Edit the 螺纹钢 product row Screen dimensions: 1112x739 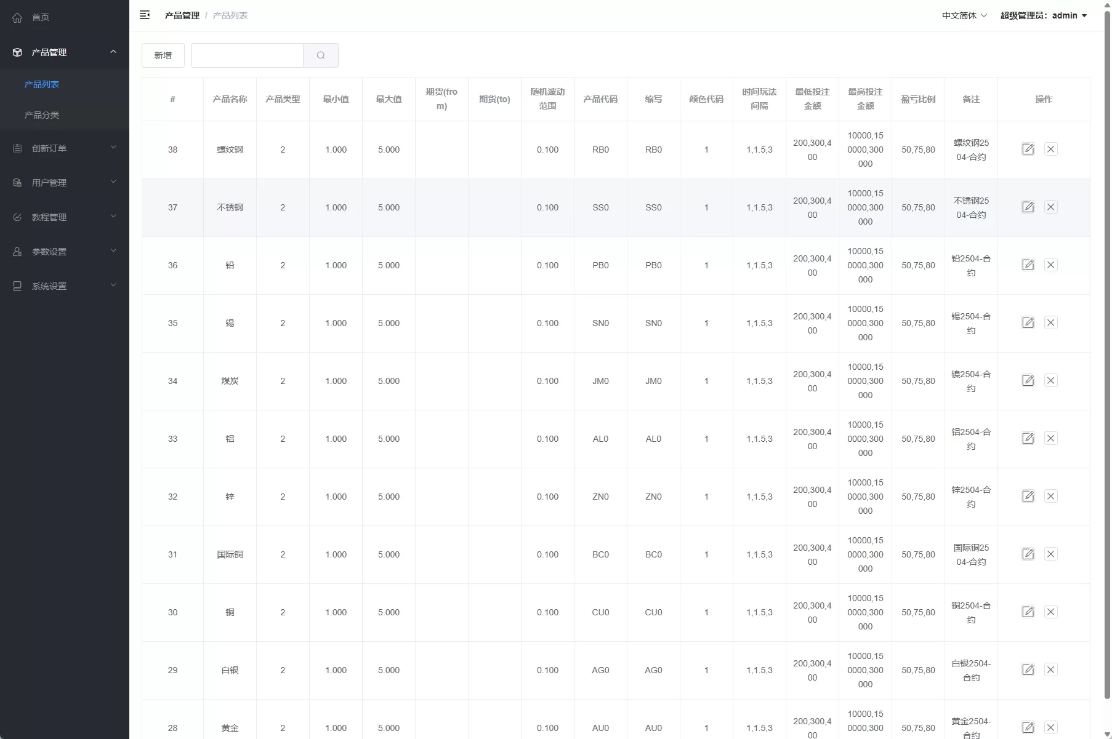point(1028,150)
